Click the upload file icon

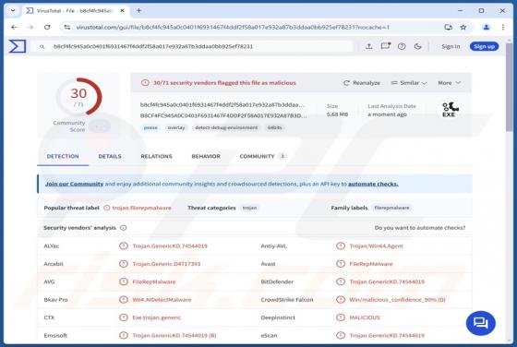369,46
